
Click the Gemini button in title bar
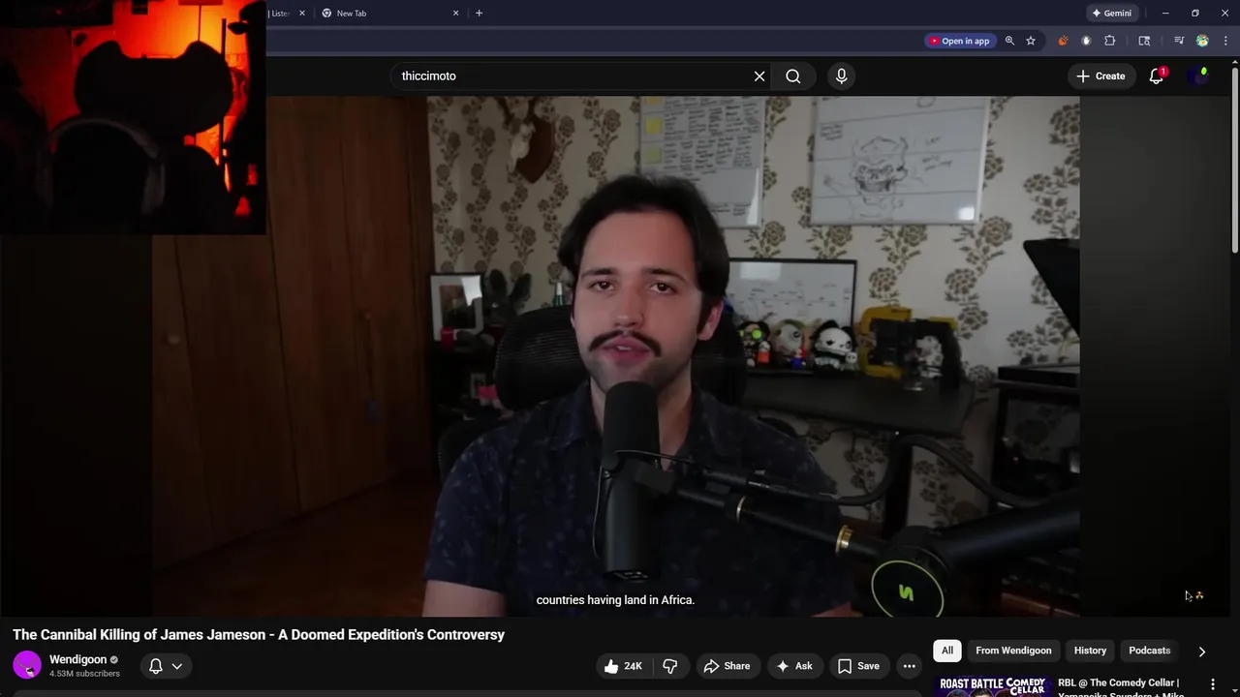(x=1111, y=13)
